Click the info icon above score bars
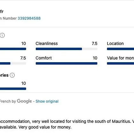134x134 pixels. [x=2, y=35]
